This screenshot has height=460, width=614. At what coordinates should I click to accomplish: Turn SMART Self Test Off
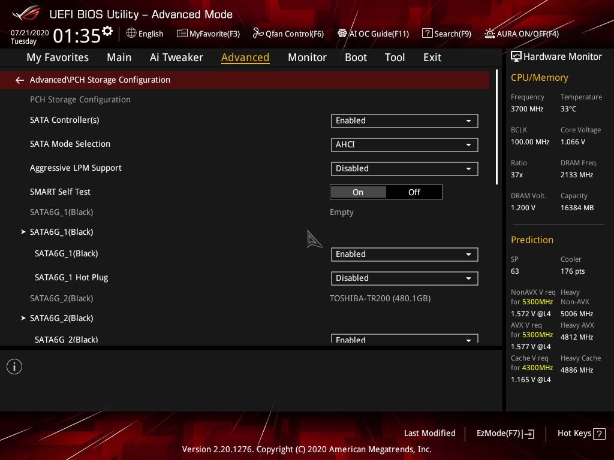point(414,192)
